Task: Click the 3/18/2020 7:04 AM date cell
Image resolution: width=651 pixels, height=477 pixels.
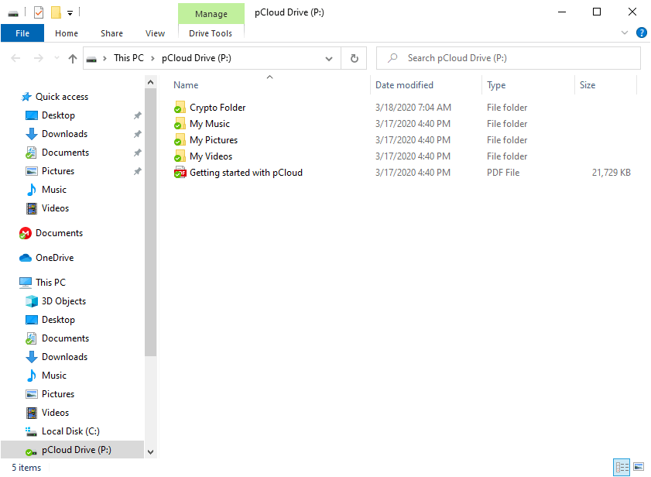Action: 413,108
